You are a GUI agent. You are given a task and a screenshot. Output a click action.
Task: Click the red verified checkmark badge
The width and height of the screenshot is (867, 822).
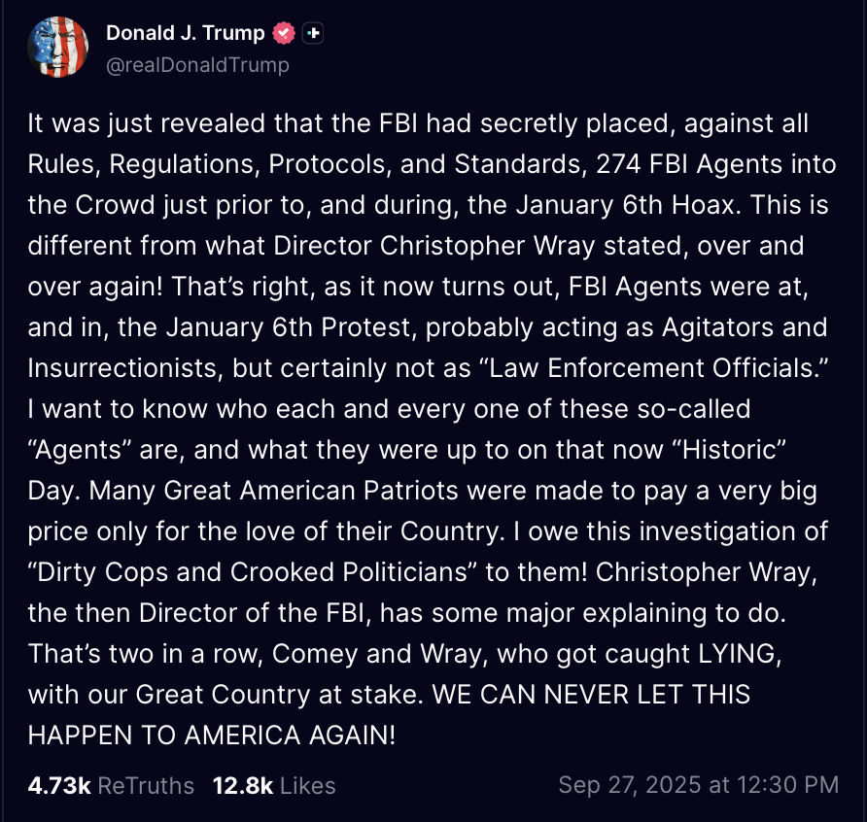tap(283, 33)
